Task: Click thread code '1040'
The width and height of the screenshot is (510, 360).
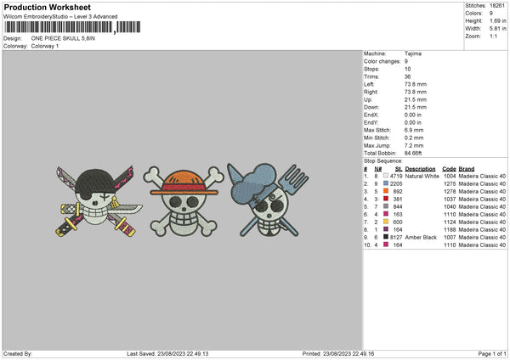Action: pyautogui.click(x=450, y=206)
